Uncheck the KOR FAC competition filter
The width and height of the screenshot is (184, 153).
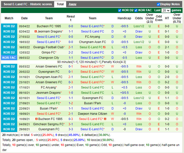click(x=136, y=10)
